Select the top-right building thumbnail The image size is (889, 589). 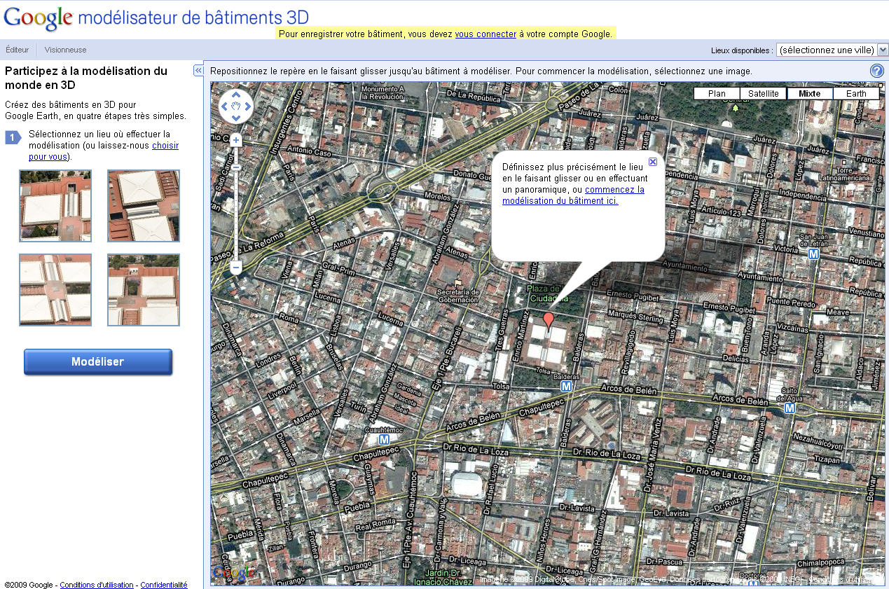(x=144, y=206)
